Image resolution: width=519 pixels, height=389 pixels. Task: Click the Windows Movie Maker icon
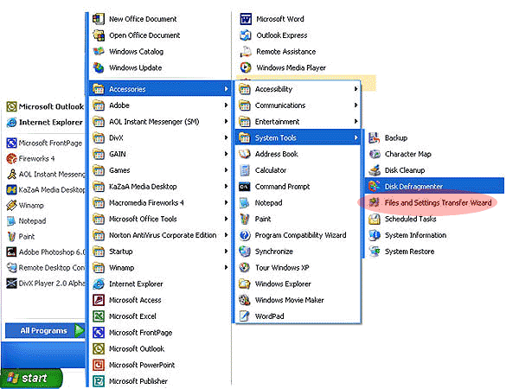click(244, 300)
